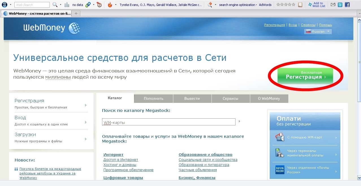
Task: Expand the search magnifier dropdown arrow
Action: point(60,5)
